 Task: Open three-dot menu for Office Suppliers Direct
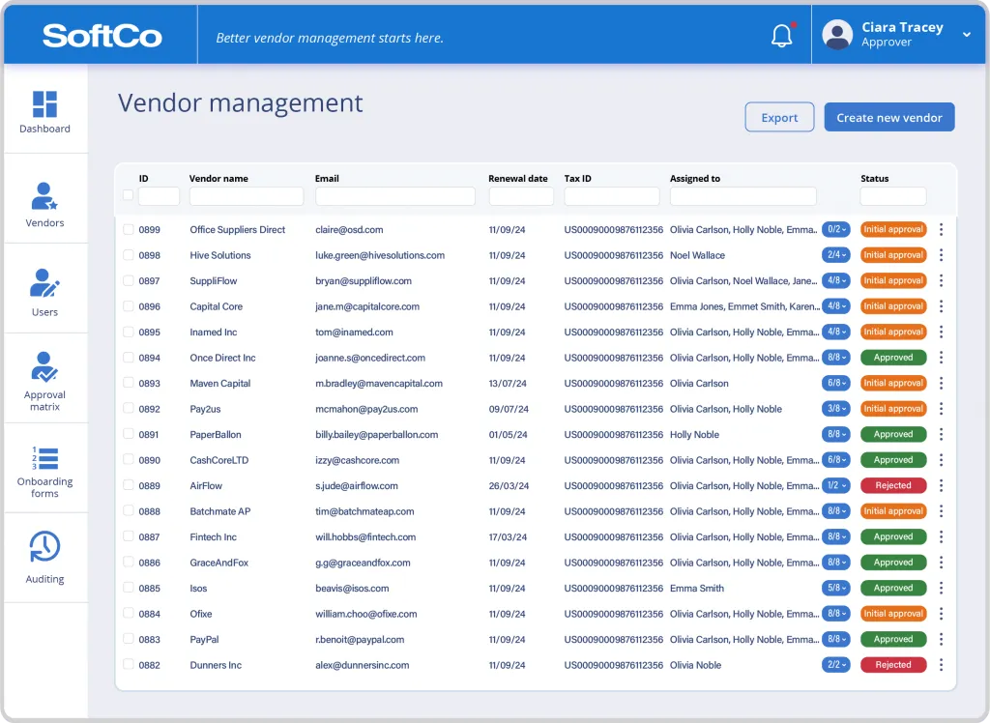point(941,230)
